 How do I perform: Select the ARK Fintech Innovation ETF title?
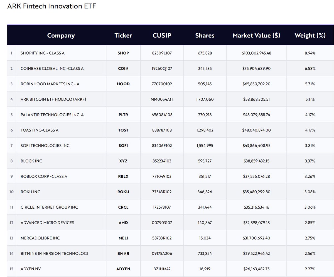coord(51,6)
